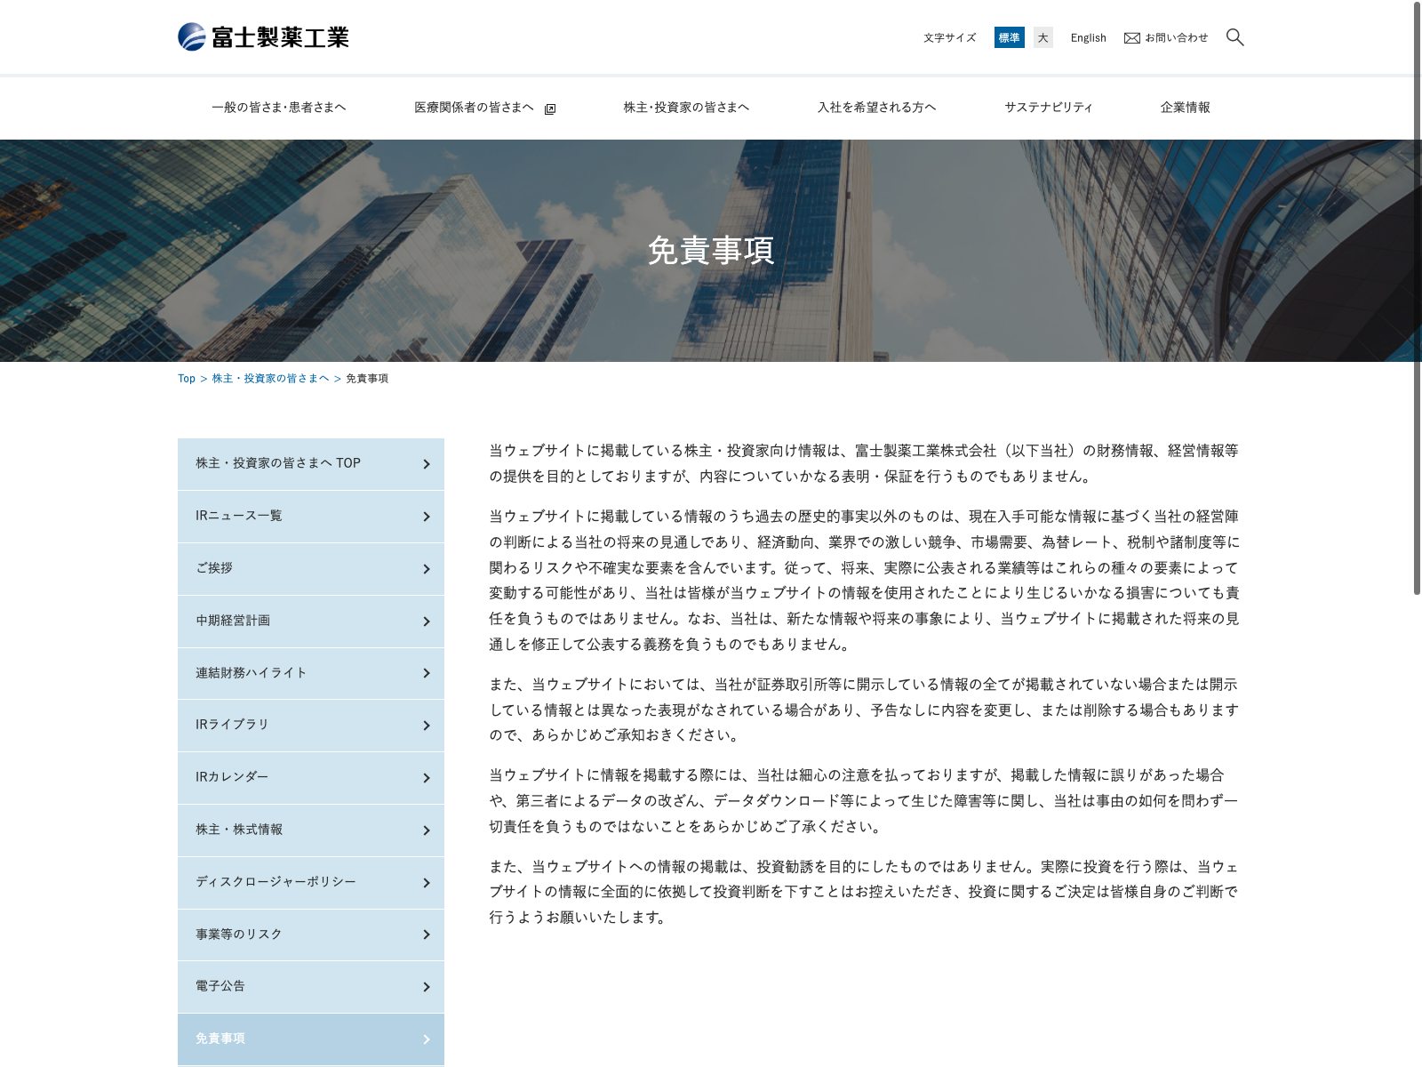Switch site language to English
This screenshot has height=1067, width=1422.
(x=1088, y=38)
